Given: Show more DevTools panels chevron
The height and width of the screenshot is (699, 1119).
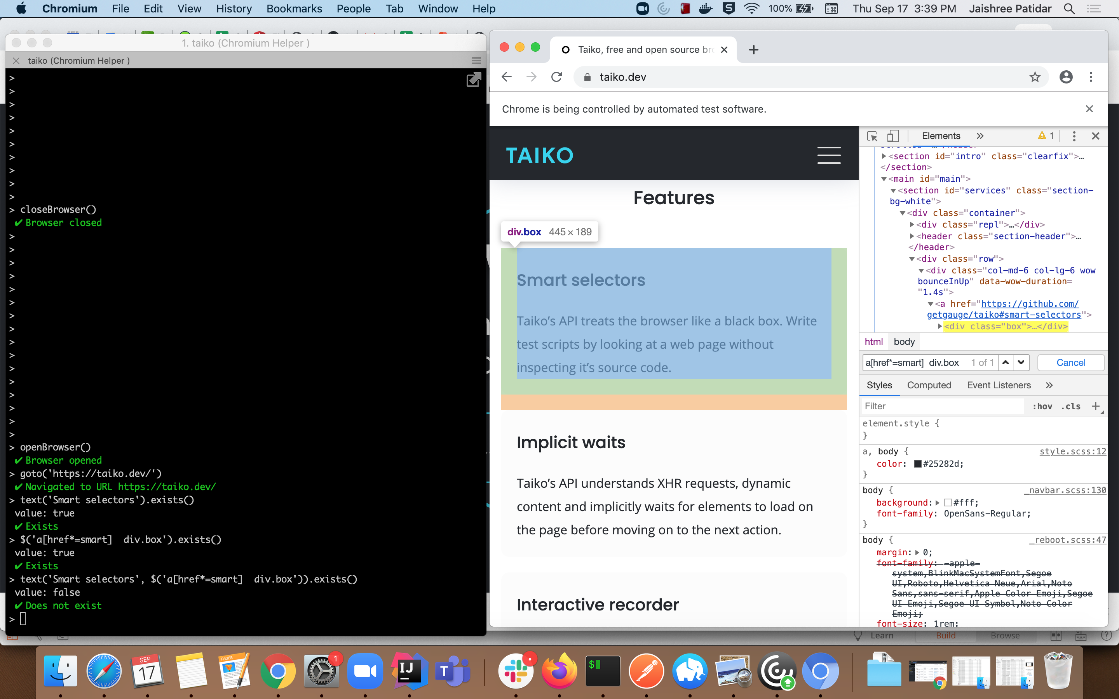Looking at the screenshot, I should [x=980, y=136].
